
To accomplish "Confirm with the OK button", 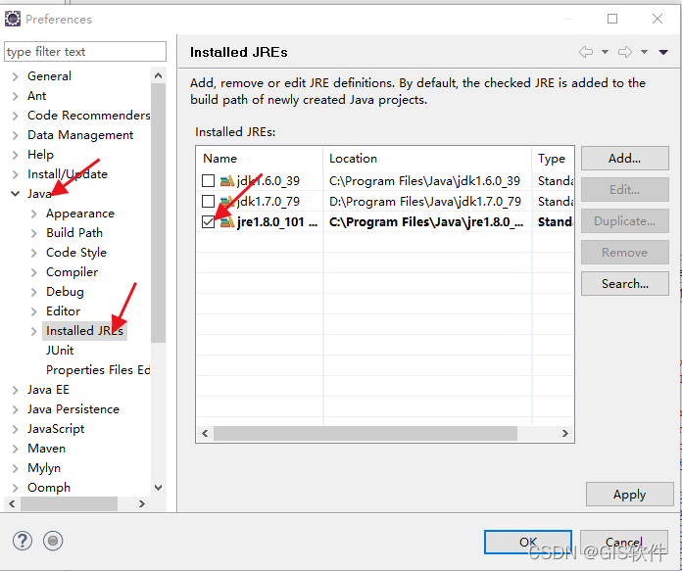I will pos(528,542).
